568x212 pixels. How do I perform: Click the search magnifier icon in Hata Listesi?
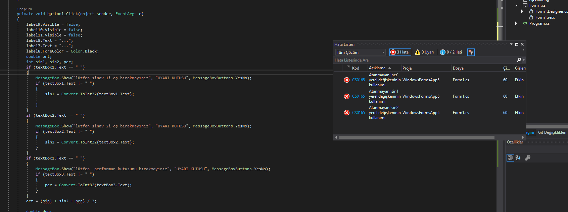pyautogui.click(x=519, y=60)
